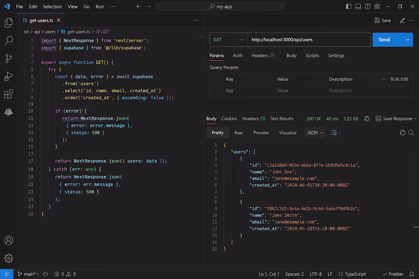Open the notifications bell
Viewport: 419px width, 279px height.
[x=411, y=274]
